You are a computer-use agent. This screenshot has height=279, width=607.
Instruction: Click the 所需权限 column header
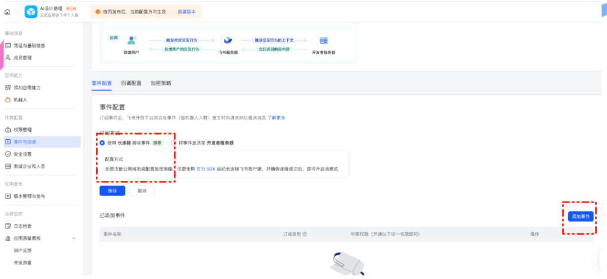coord(385,234)
